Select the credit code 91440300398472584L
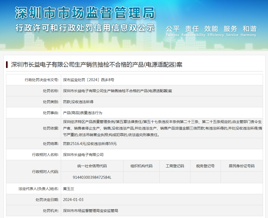Screen dimensions: 268x218 [92, 177]
